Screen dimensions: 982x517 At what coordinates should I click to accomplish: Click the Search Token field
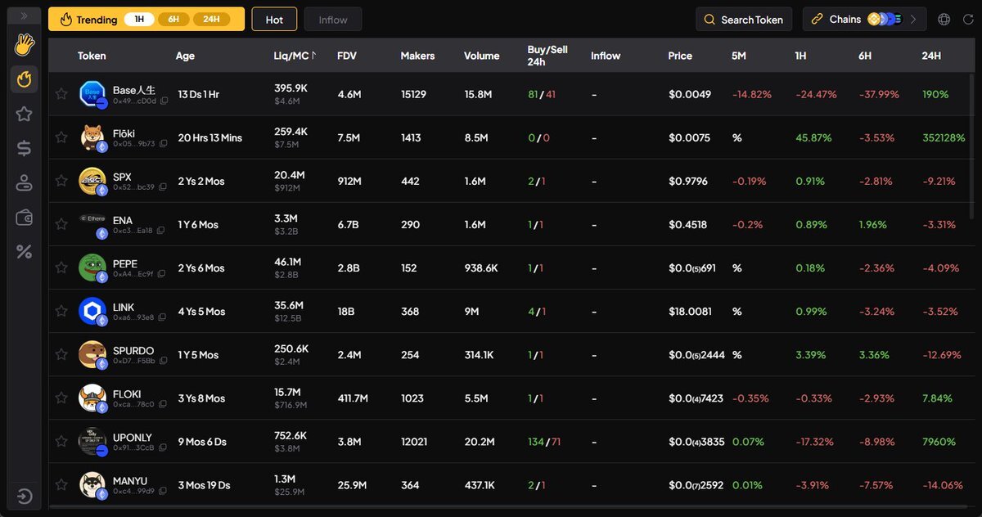[743, 20]
